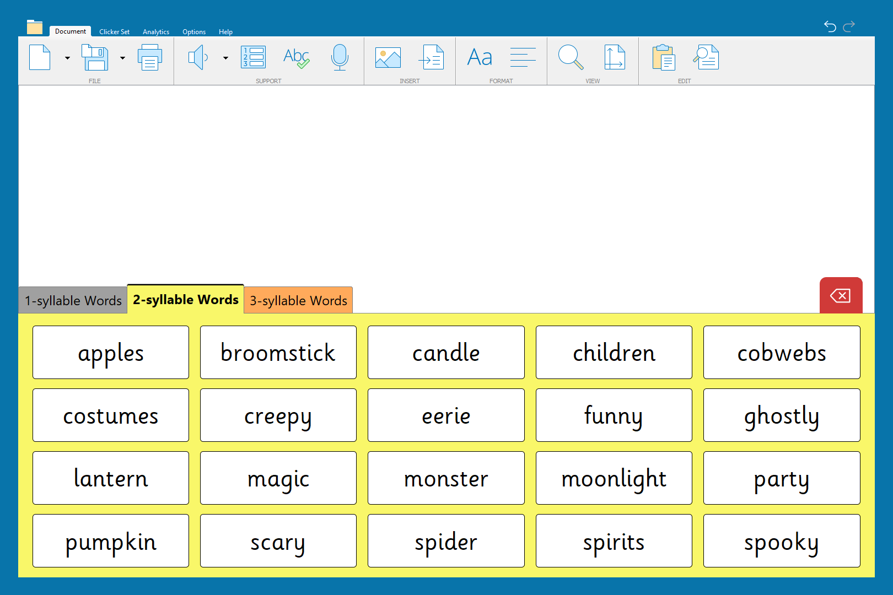Click the Save floppy disk icon

coord(95,57)
